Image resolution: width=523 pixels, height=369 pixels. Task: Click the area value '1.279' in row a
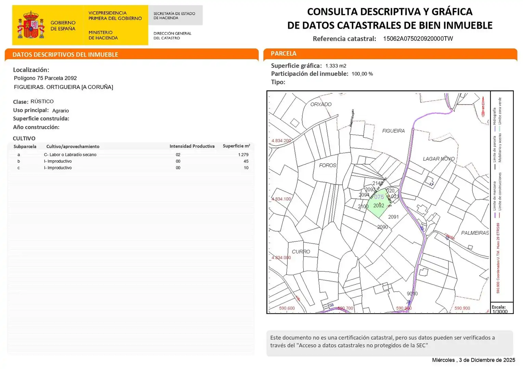[x=244, y=155]
